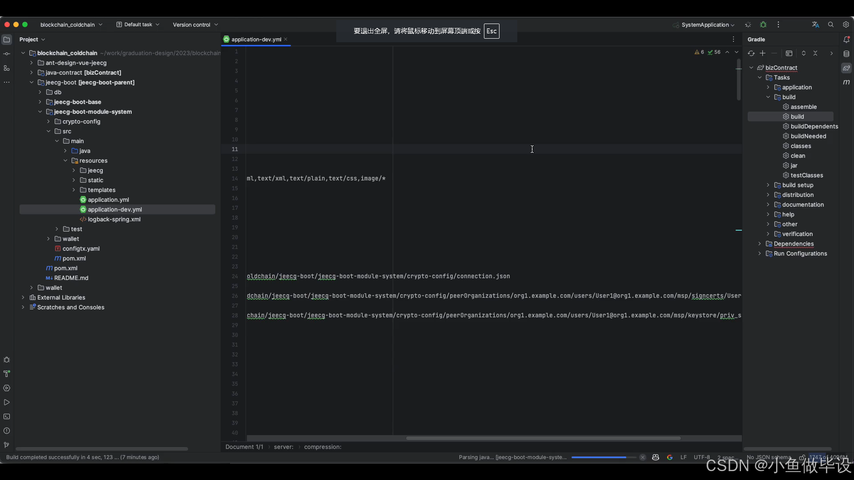Open the Notifications bell icon
Screen dimensions: 854x480
(846, 40)
